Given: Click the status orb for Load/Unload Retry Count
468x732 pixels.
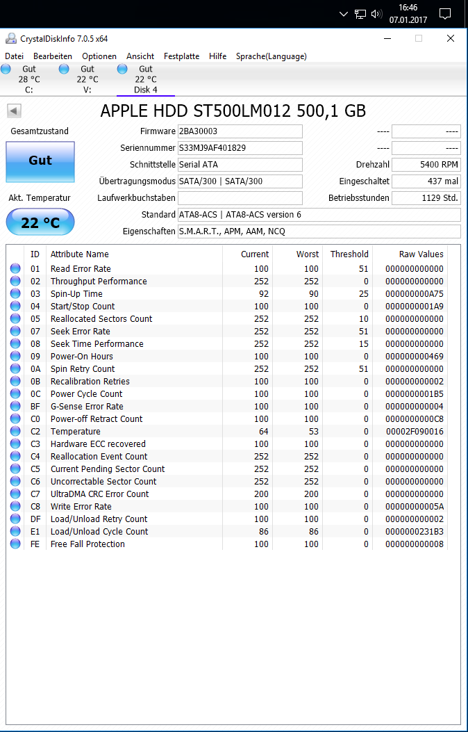Looking at the screenshot, I should (x=15, y=519).
